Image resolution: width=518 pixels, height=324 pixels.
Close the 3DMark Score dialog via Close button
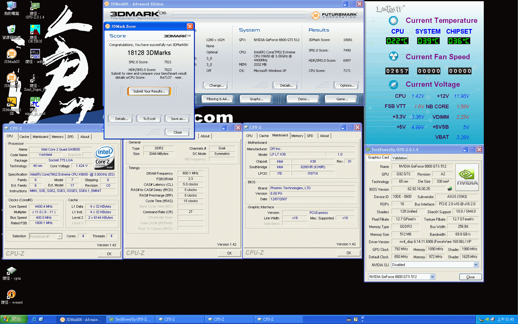click(178, 132)
